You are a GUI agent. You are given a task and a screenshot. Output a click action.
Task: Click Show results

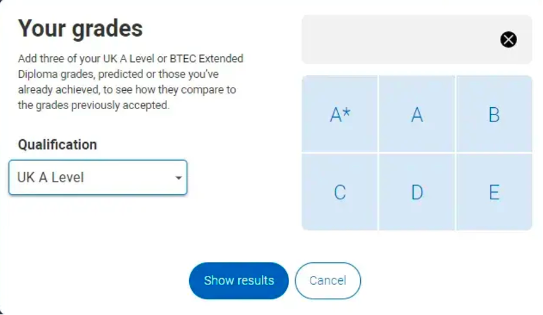239,280
